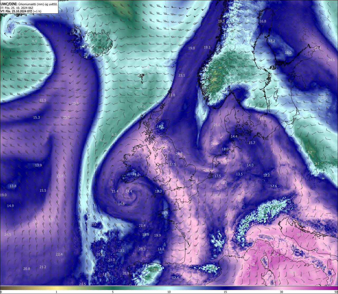Select the 21.0 map value label
The image size is (338, 294).
[x=111, y=260]
